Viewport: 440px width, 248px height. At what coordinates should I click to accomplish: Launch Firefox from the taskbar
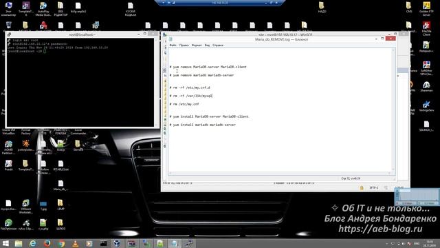click(47, 243)
